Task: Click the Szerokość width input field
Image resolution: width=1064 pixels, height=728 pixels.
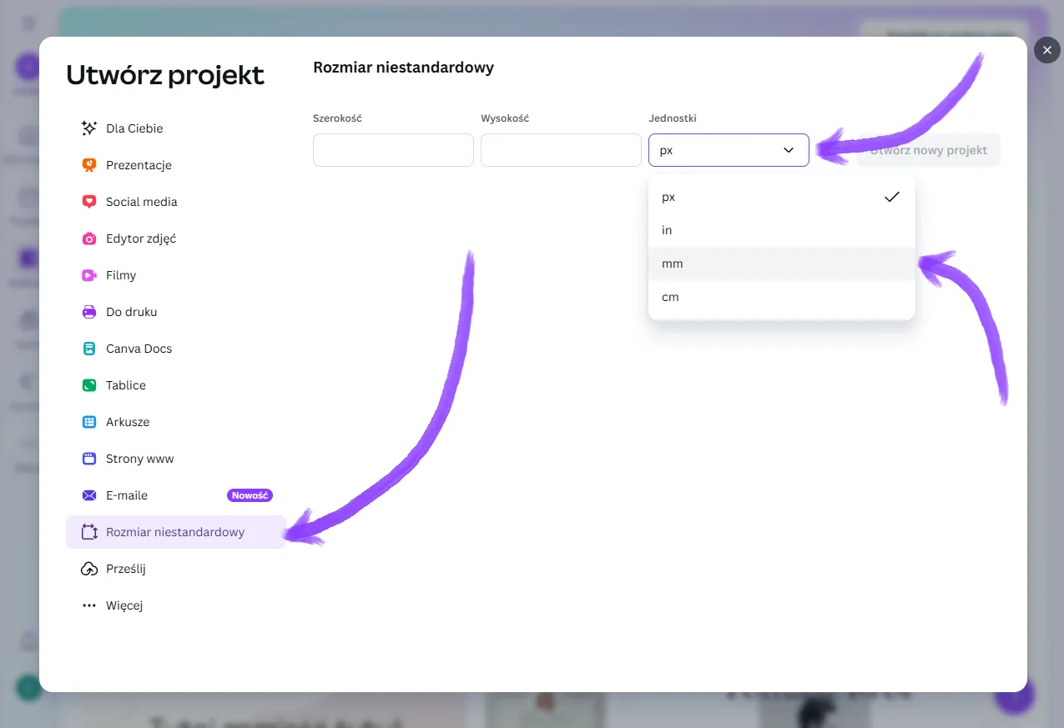Action: tap(393, 150)
